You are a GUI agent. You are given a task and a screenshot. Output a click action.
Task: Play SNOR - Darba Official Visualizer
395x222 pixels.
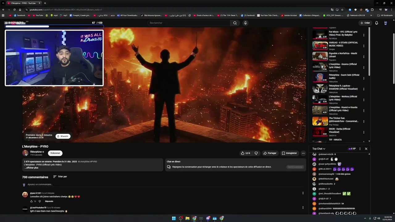click(320, 132)
